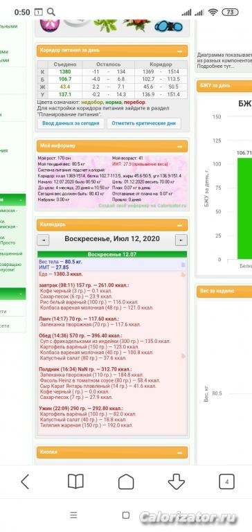Click the Полдник (16:34) meal heading
Screen dimensions: 252x532
point(85,369)
